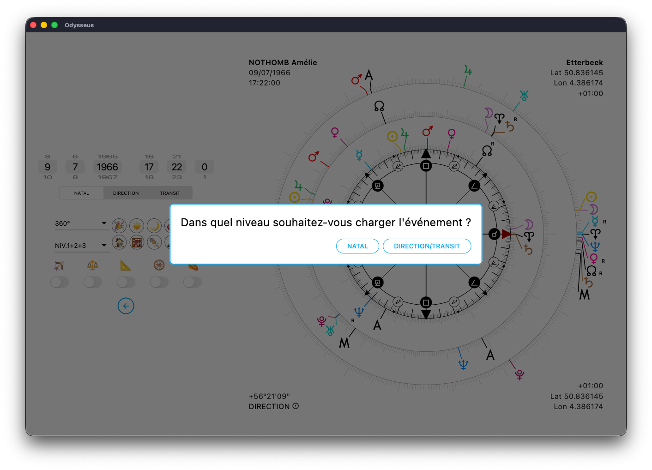The image size is (652, 470).
Task: Click the party popper icon button
Action: [x=119, y=226]
